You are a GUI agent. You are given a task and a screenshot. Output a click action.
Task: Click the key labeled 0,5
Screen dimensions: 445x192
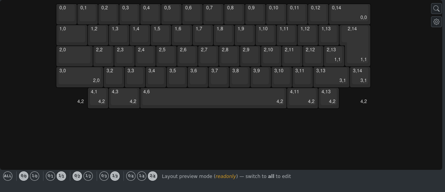[171, 14]
